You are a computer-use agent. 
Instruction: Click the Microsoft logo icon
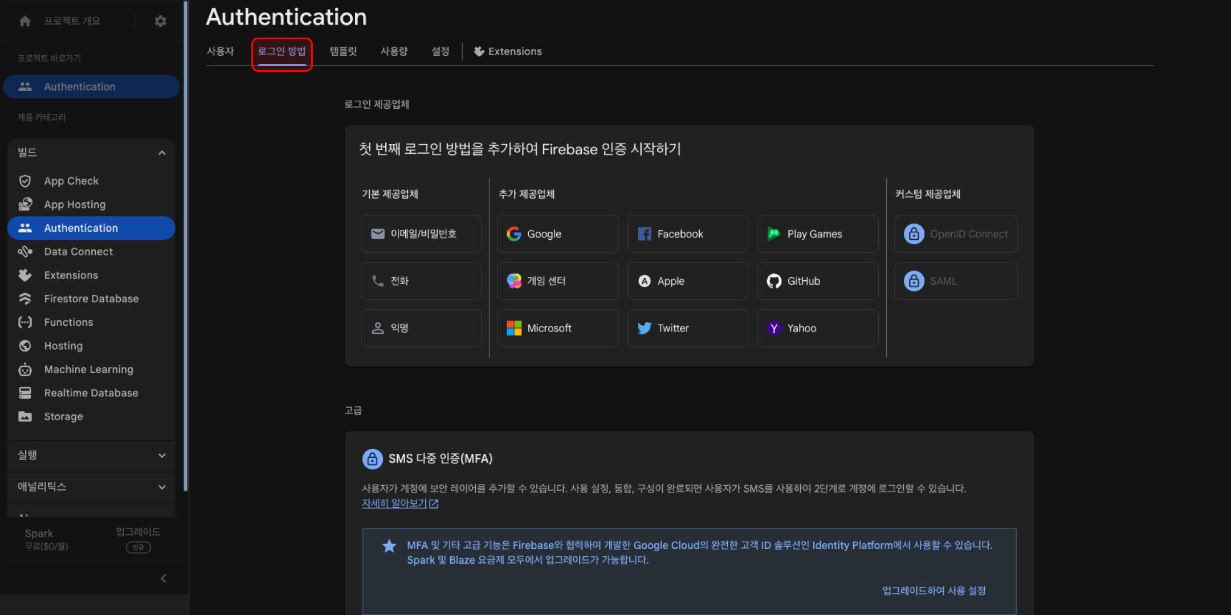pos(514,328)
